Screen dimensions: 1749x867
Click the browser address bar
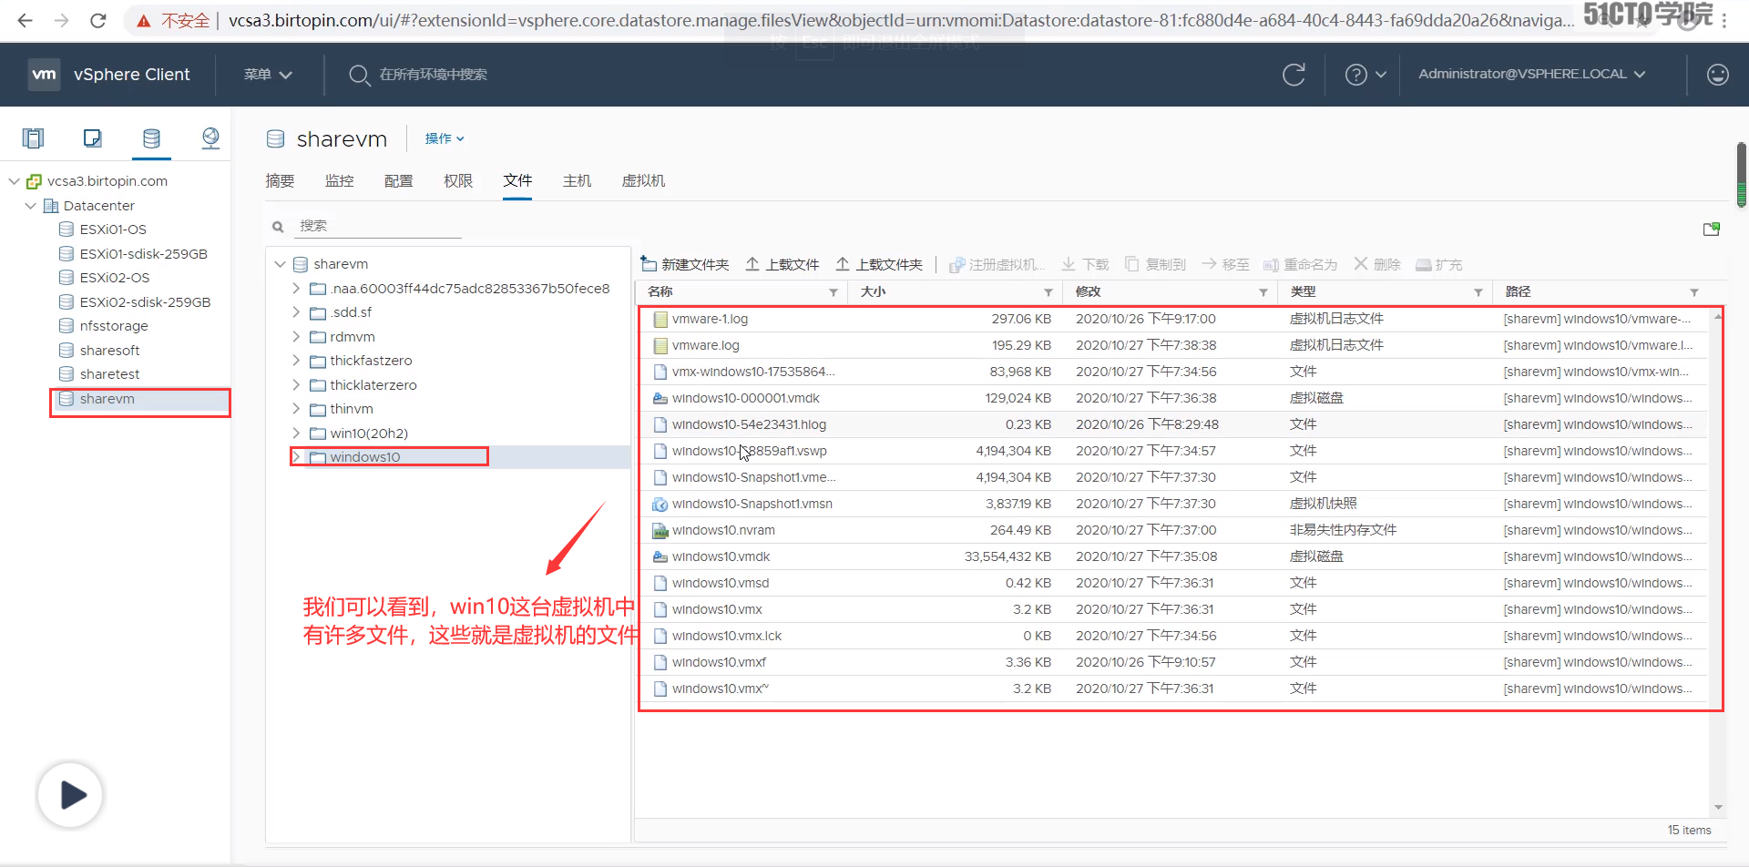coord(900,20)
